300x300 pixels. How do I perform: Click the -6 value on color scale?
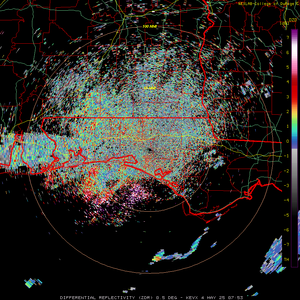[x=286, y=230]
